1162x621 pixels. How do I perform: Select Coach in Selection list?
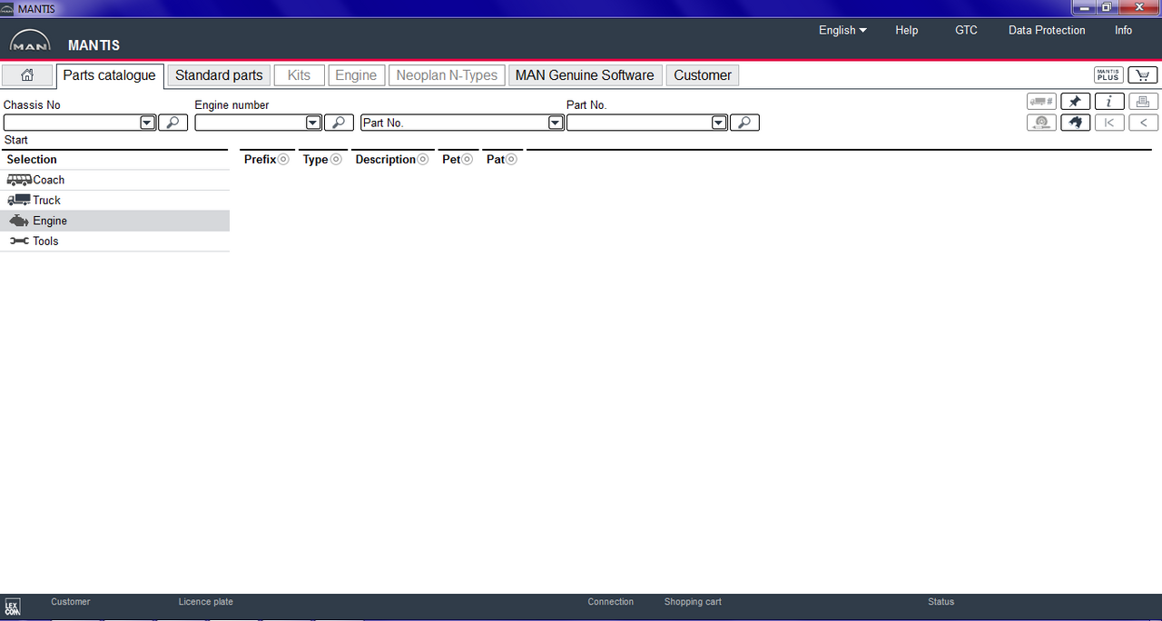pos(114,180)
